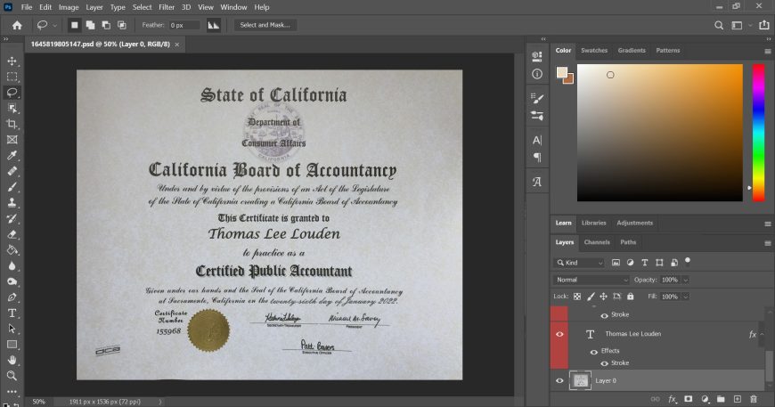The height and width of the screenshot is (407, 775).
Task: Select the Rectangular Marquee tool
Action: 12,77
